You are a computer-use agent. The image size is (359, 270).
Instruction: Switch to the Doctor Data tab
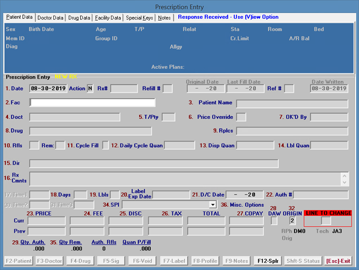coord(50,18)
